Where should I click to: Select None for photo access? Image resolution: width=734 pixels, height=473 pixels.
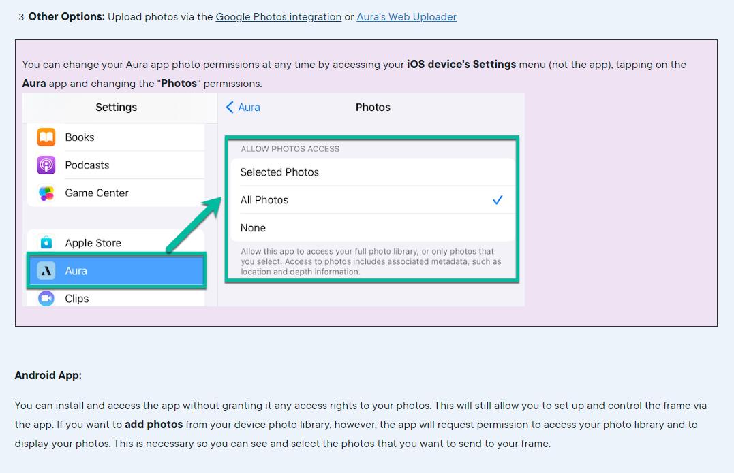tap(253, 228)
